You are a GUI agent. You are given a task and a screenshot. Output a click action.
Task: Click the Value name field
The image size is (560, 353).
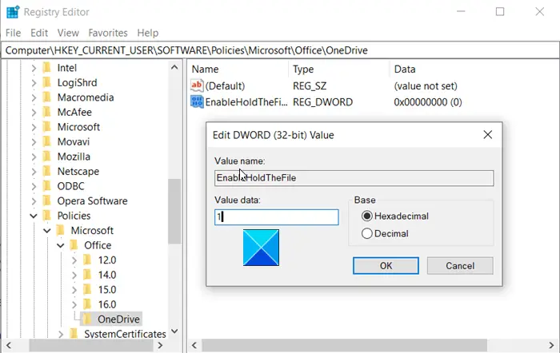pos(354,178)
